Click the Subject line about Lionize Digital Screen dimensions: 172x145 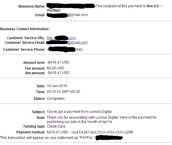[79, 112]
